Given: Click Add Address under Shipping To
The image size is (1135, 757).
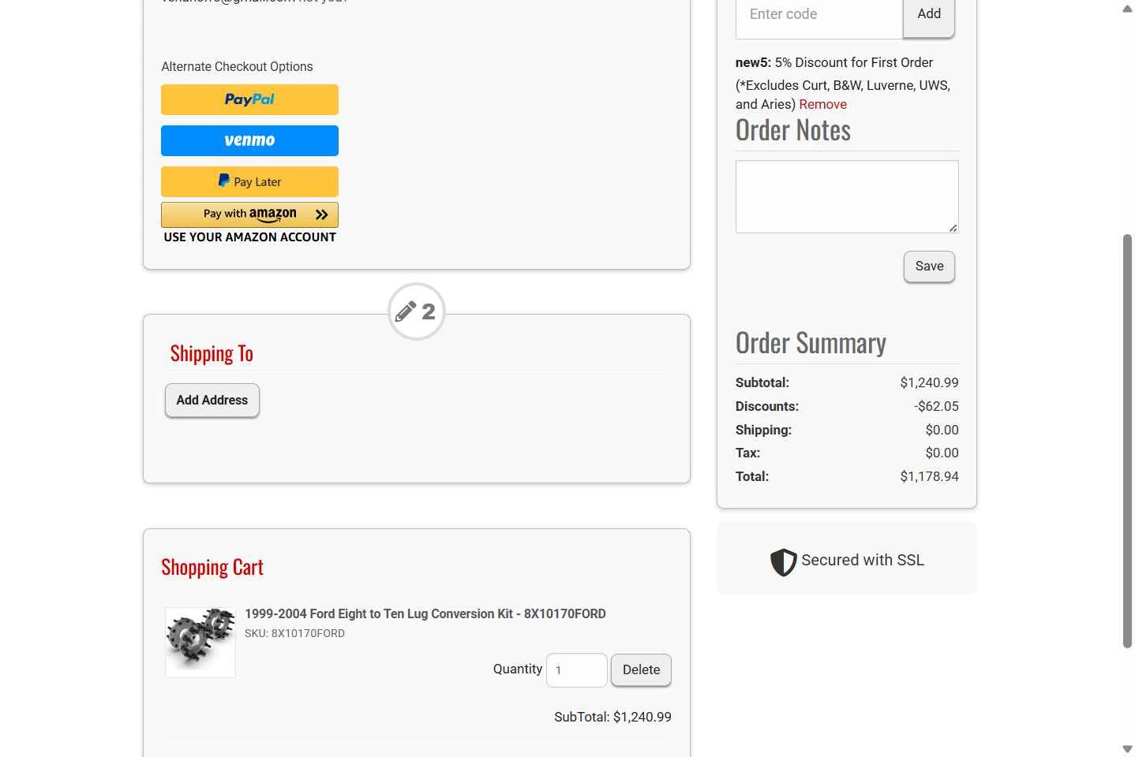Looking at the screenshot, I should point(212,401).
